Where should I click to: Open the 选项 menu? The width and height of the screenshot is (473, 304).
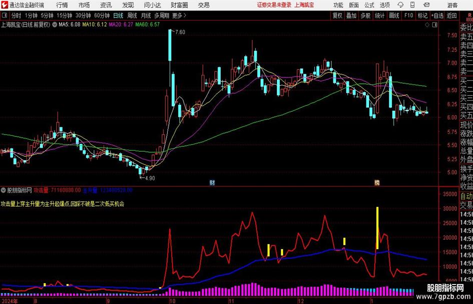point(384,5)
